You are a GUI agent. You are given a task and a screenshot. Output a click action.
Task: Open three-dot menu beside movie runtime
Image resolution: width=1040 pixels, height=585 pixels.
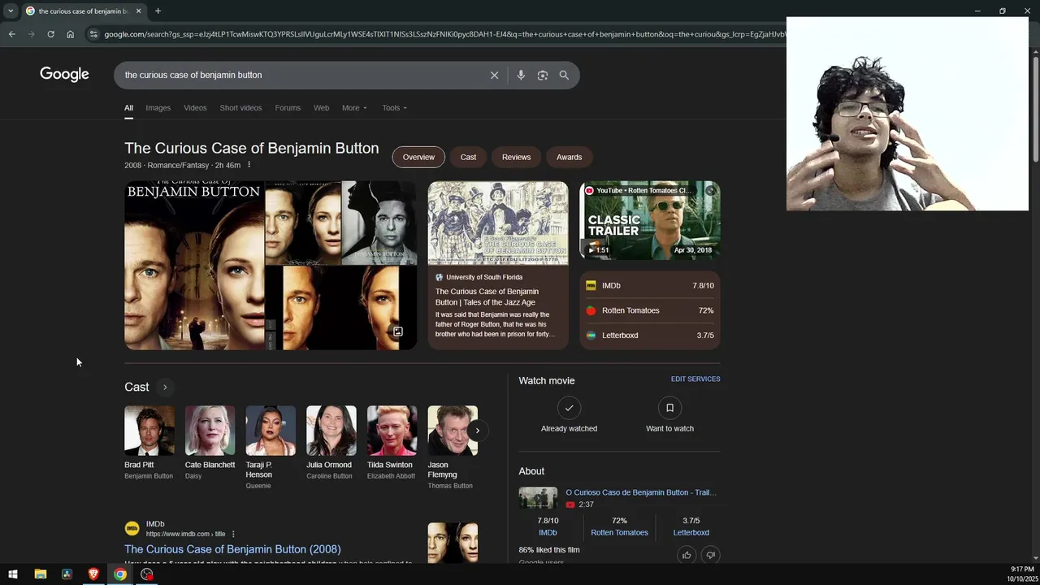pyautogui.click(x=249, y=165)
